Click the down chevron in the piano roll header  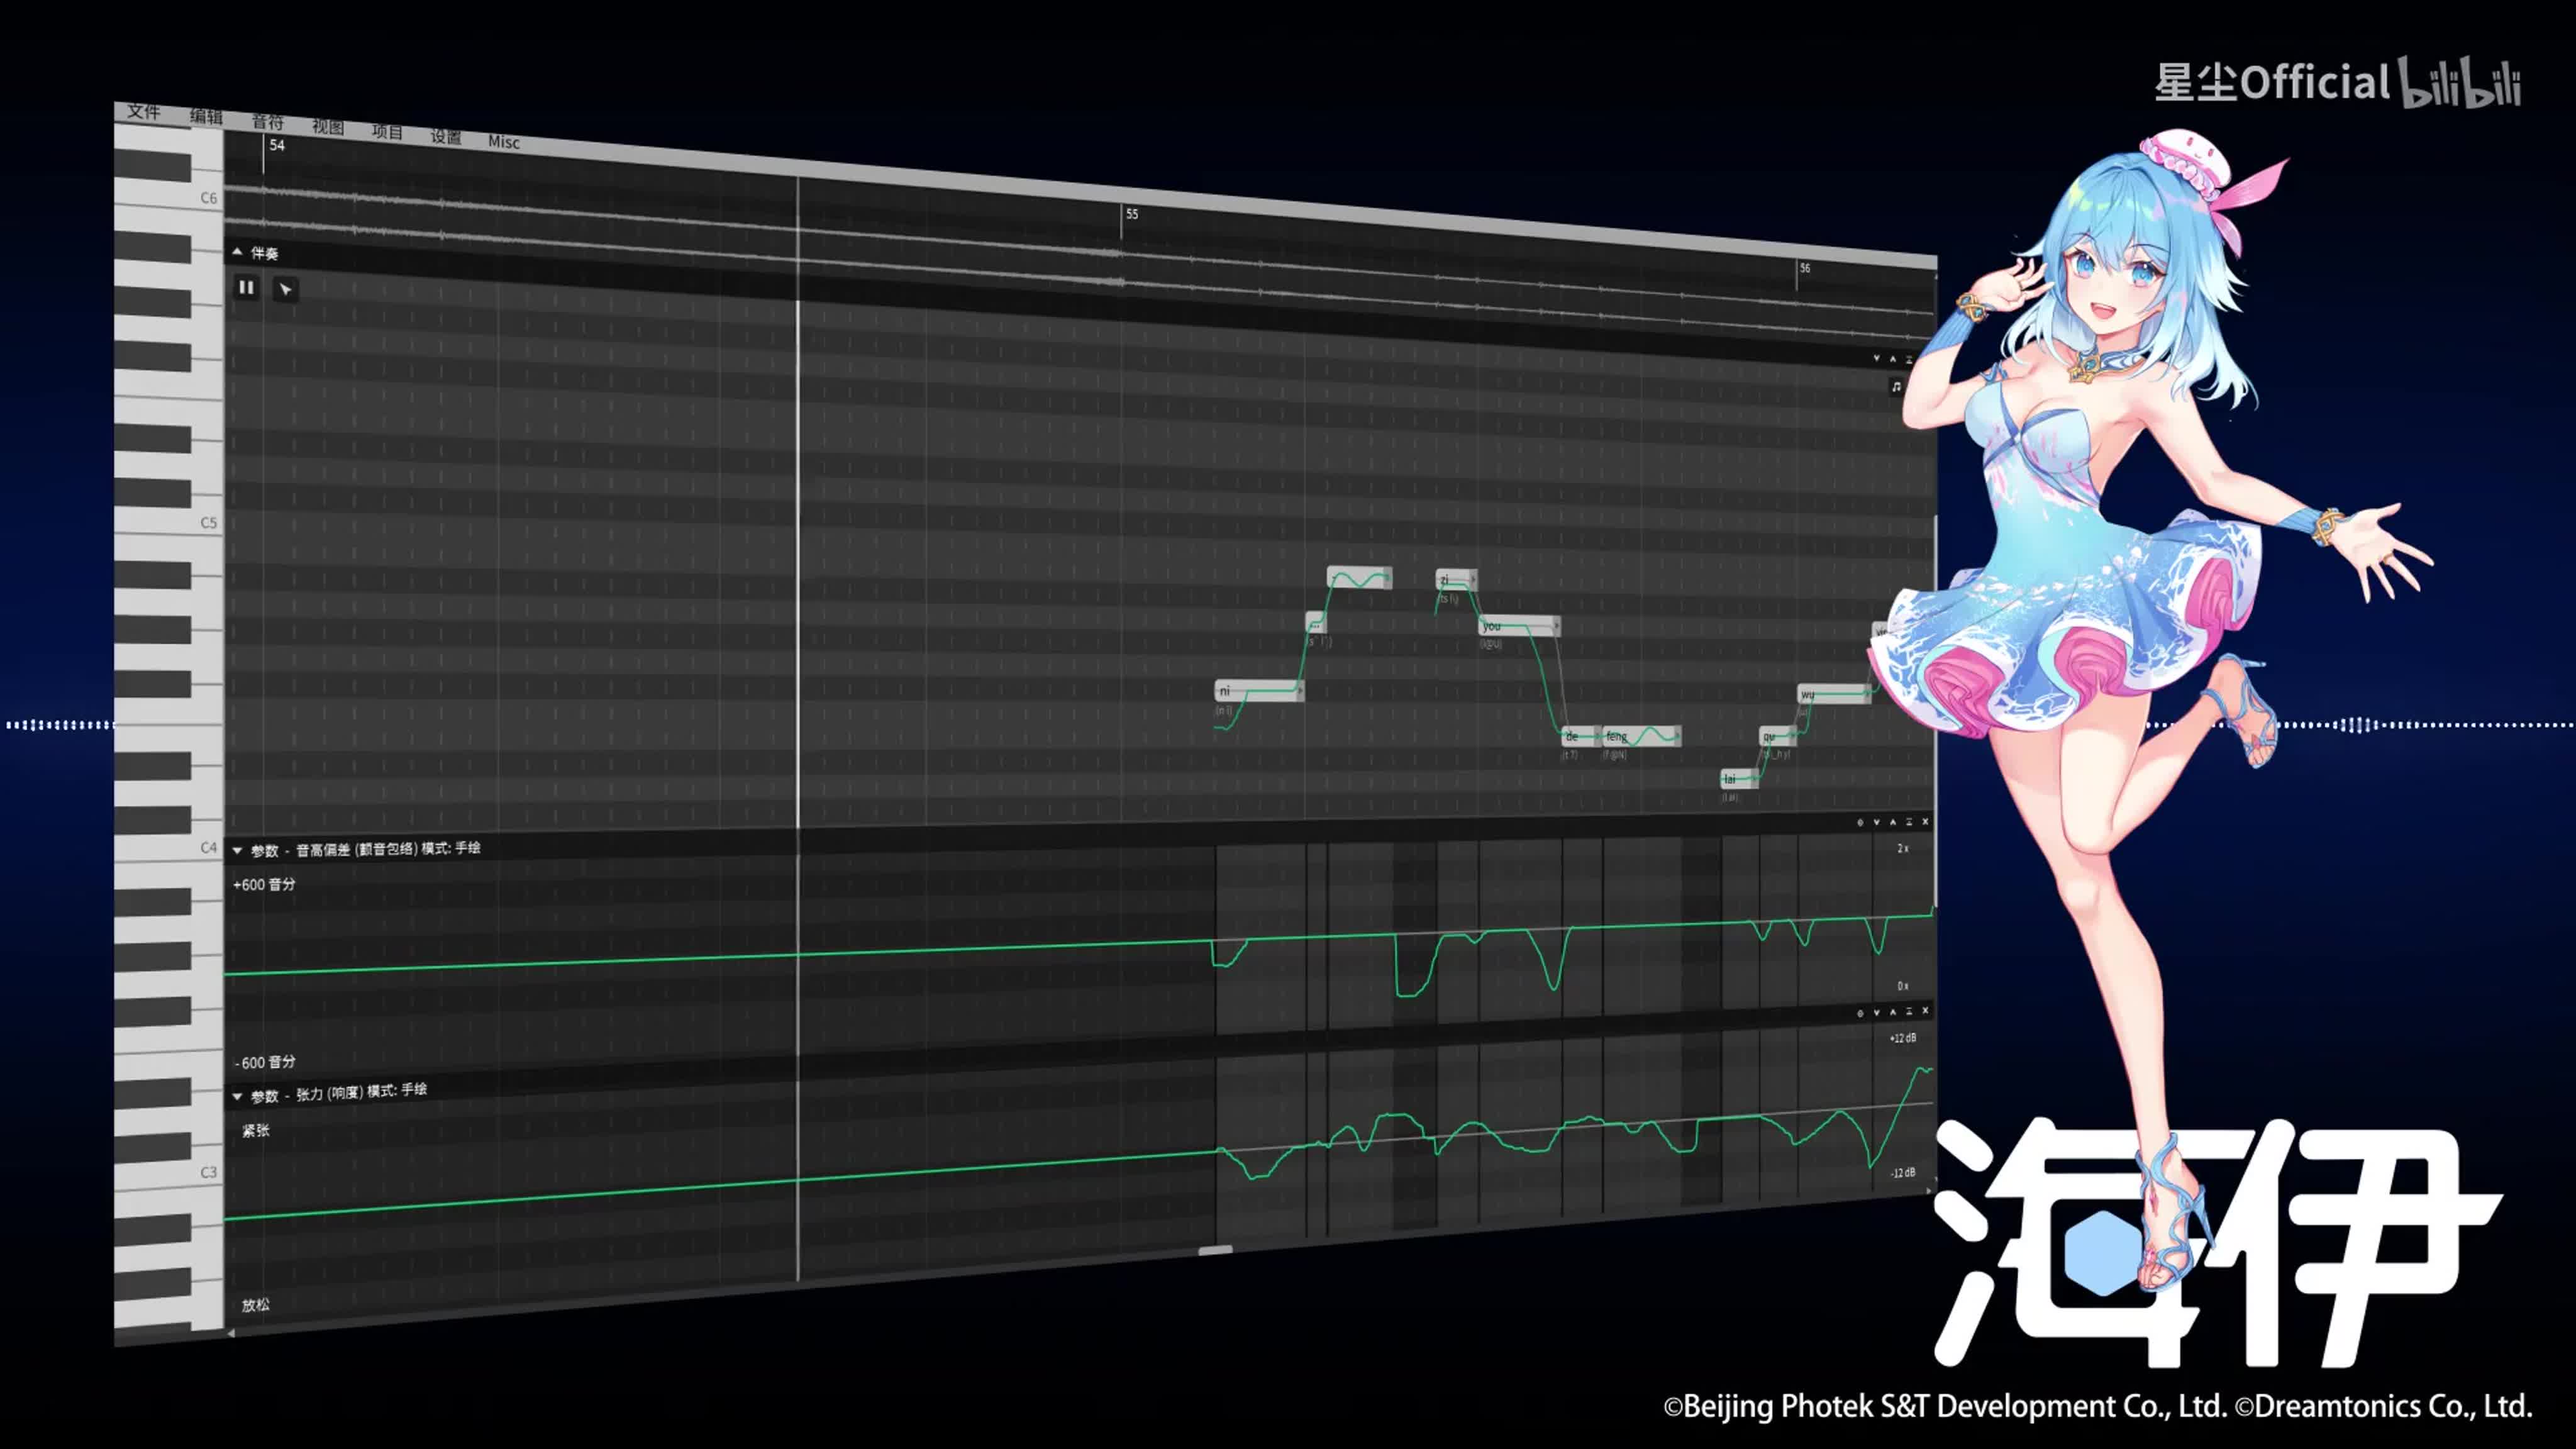(1876, 358)
